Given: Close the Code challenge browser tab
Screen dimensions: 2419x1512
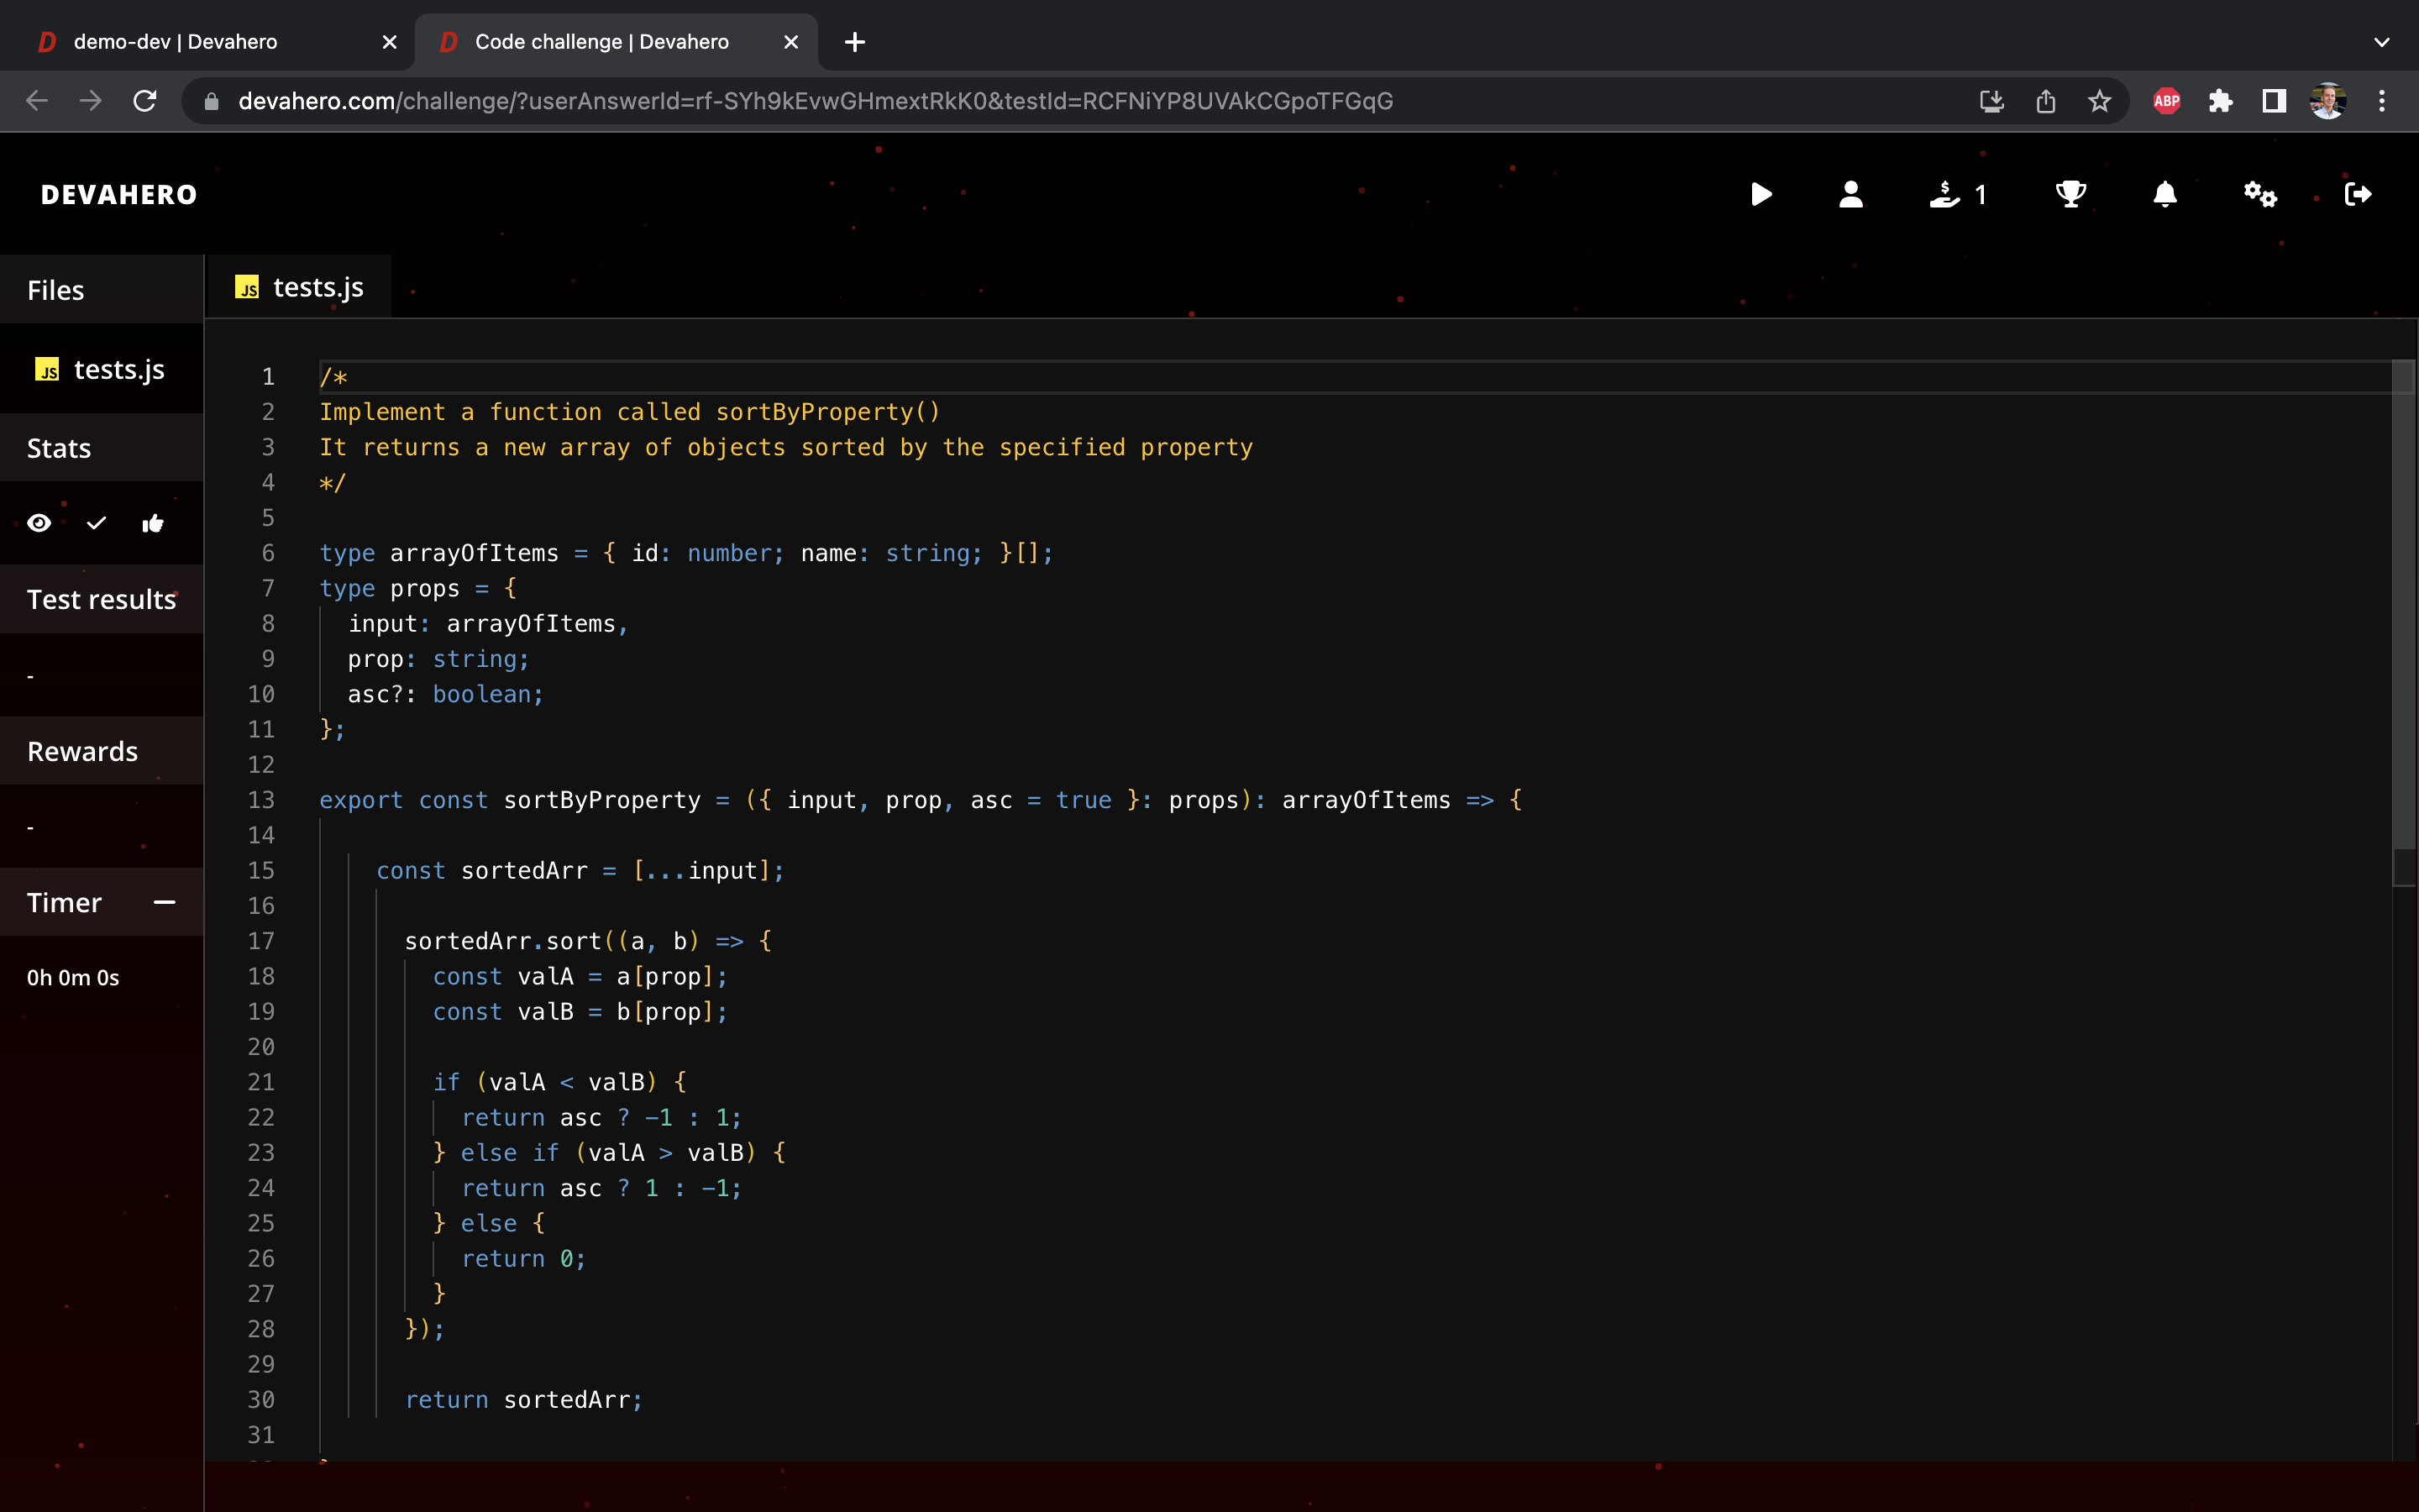Looking at the screenshot, I should [790, 42].
